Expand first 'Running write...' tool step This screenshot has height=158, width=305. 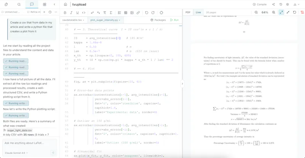click(16, 103)
